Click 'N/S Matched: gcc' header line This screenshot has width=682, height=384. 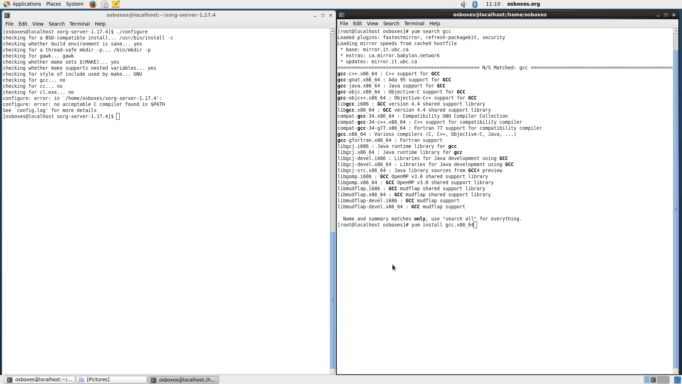pos(505,68)
